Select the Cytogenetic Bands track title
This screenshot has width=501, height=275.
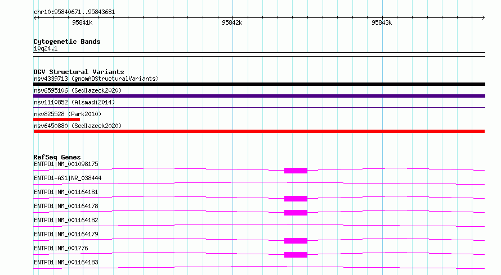point(67,42)
